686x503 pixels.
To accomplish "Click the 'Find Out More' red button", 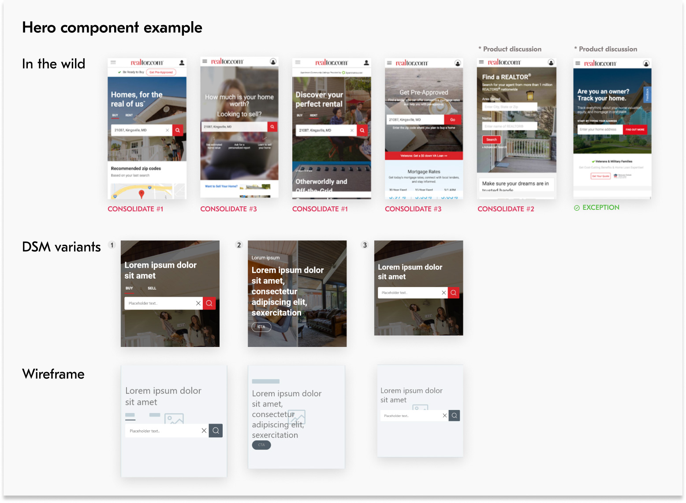I will pos(634,130).
